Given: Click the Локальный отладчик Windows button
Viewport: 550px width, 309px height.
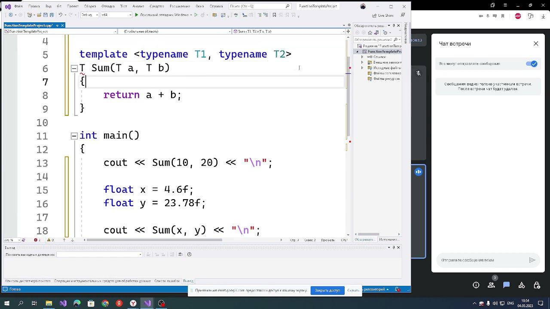Looking at the screenshot, I should (x=164, y=15).
